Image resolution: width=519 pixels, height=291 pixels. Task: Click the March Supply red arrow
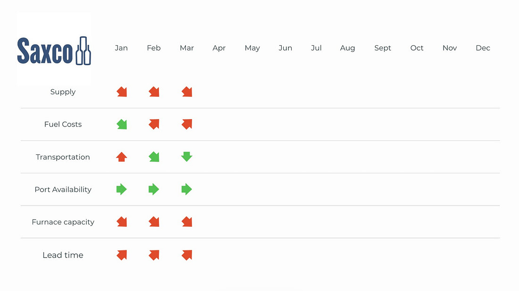[187, 92]
